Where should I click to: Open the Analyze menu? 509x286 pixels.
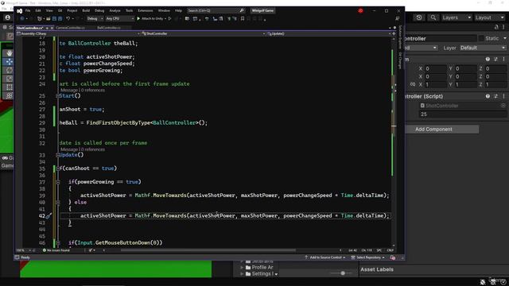115,10
